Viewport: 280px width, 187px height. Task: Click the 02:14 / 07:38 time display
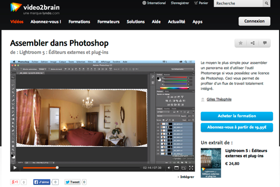click(x=152, y=168)
